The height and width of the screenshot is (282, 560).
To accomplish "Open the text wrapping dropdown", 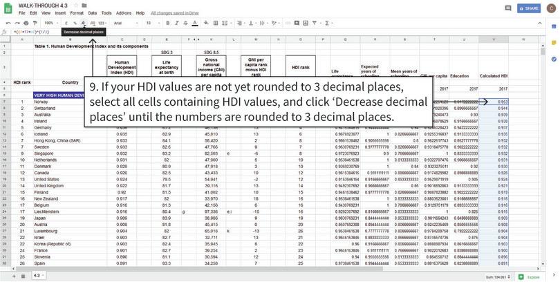I will point(263,23).
